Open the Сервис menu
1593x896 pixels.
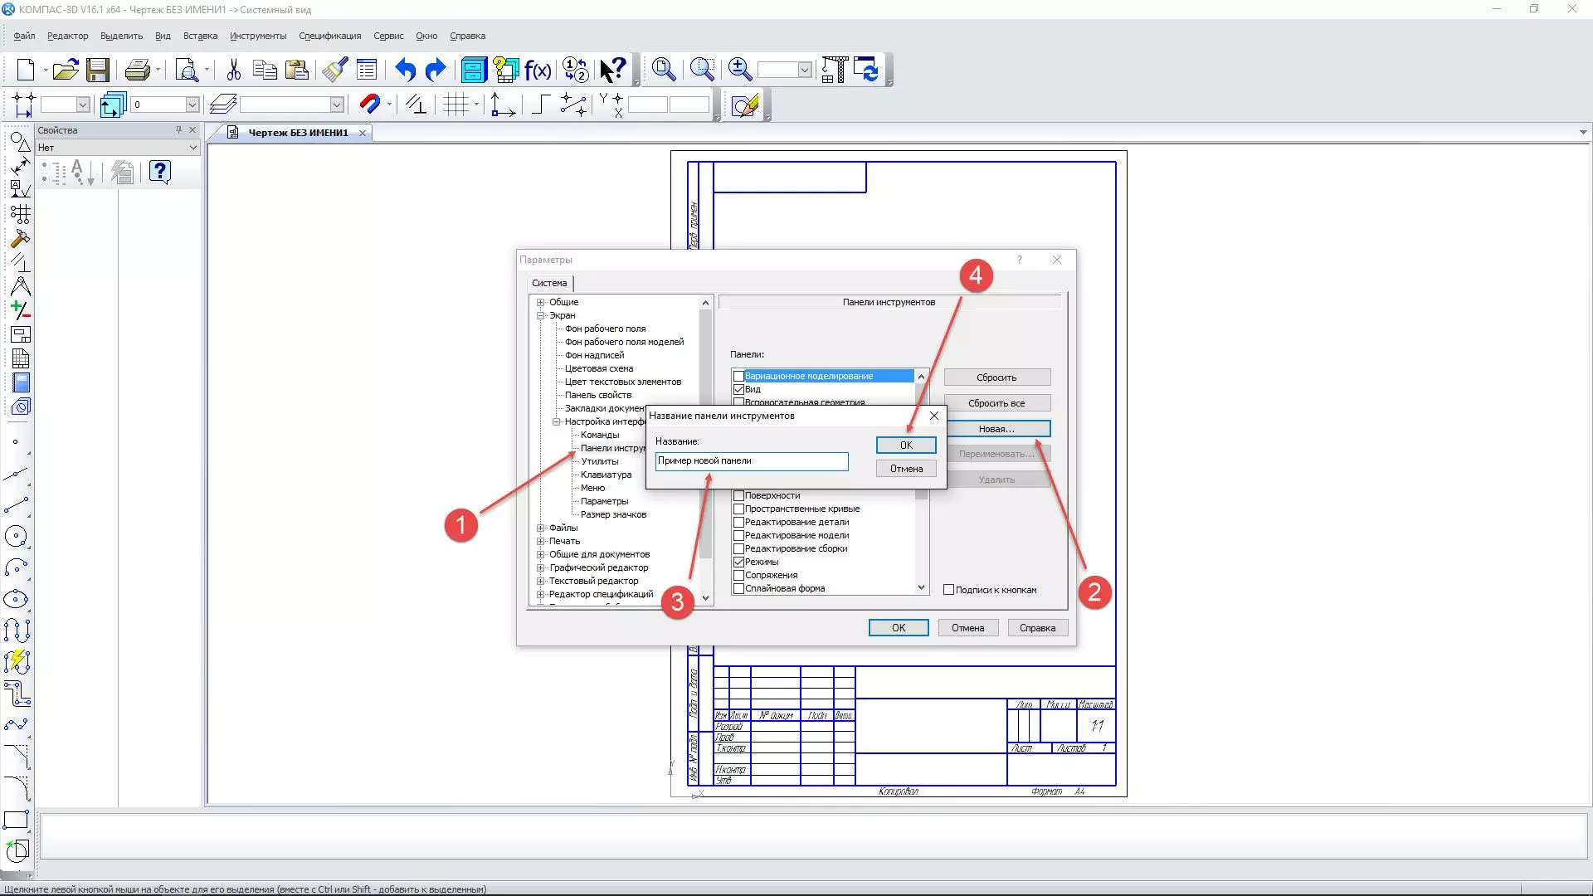click(x=388, y=36)
